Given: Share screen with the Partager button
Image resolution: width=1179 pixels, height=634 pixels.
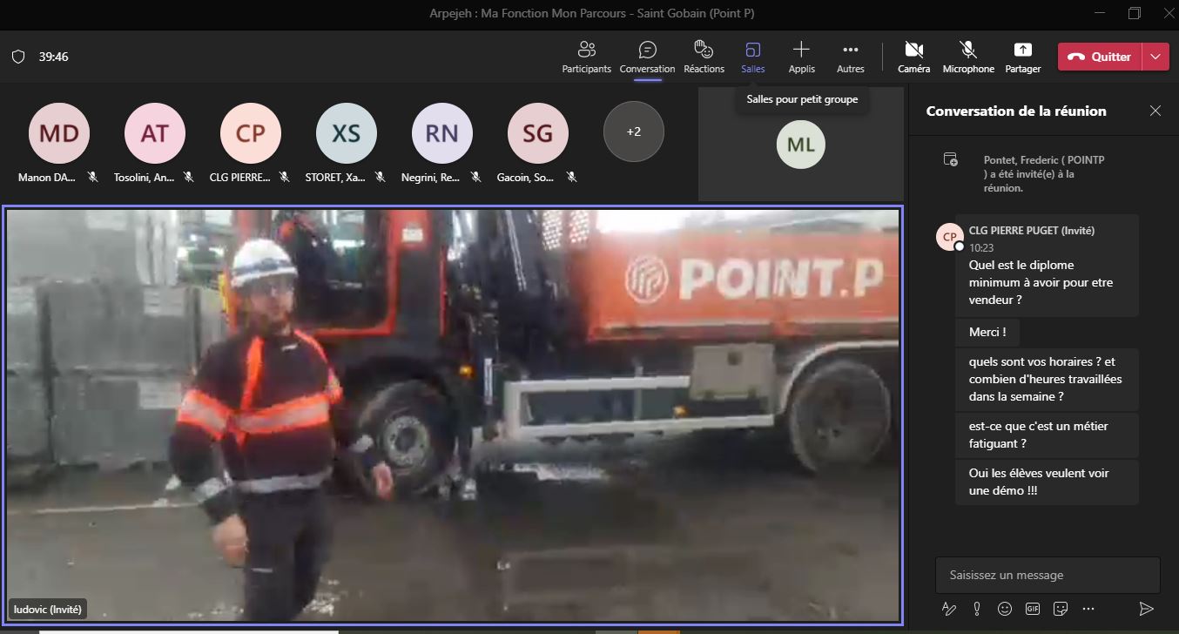Looking at the screenshot, I should click(x=1022, y=57).
